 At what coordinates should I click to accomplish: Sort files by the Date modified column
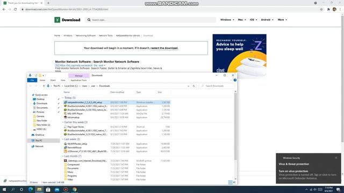[x=117, y=92]
